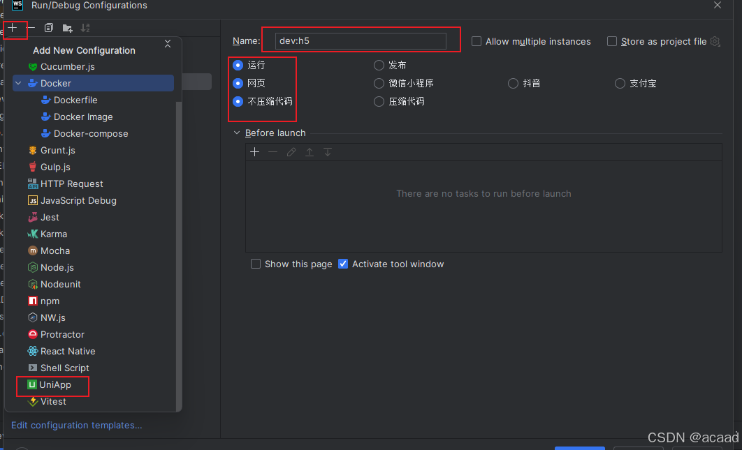This screenshot has width=742, height=450.
Task: Close the Add New Configuration popup
Action: point(168,44)
